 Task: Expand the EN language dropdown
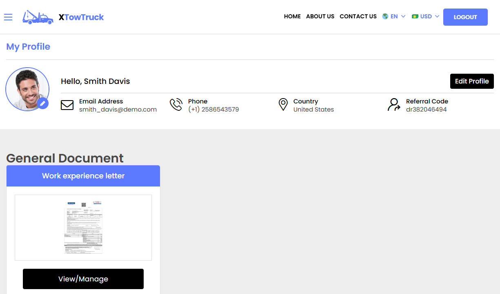[x=394, y=16]
